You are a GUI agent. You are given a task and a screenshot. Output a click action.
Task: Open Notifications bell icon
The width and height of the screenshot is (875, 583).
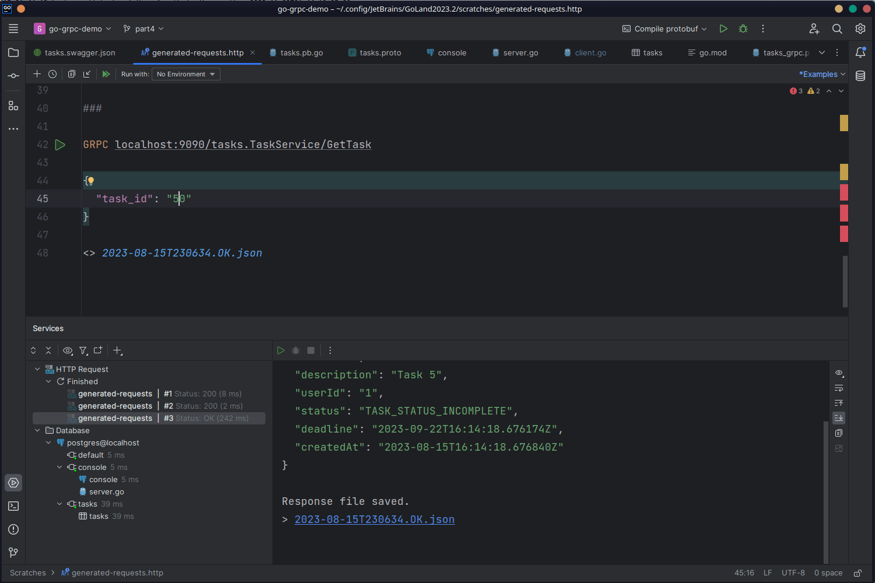(x=860, y=52)
